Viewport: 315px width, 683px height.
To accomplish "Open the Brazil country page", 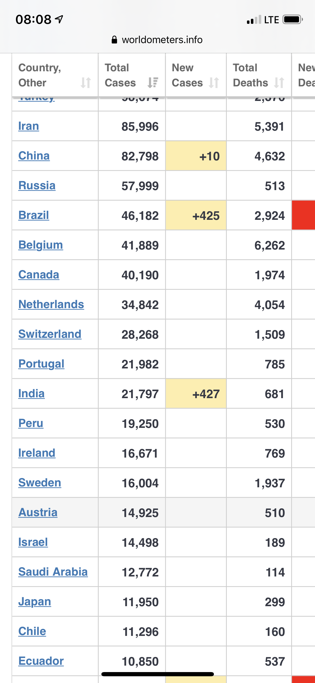I will point(34,215).
